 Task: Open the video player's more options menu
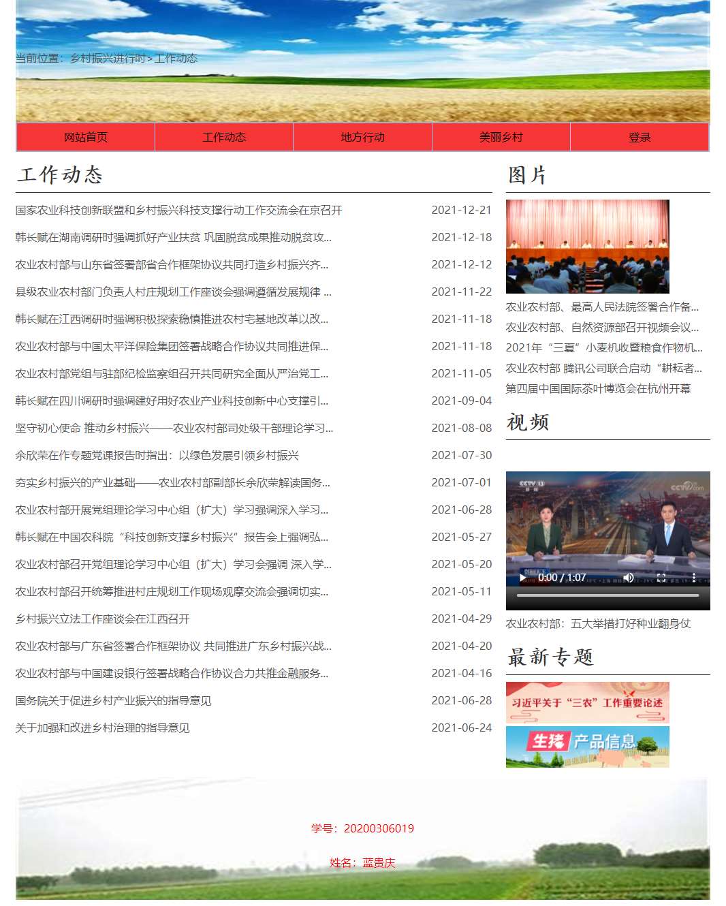click(693, 578)
